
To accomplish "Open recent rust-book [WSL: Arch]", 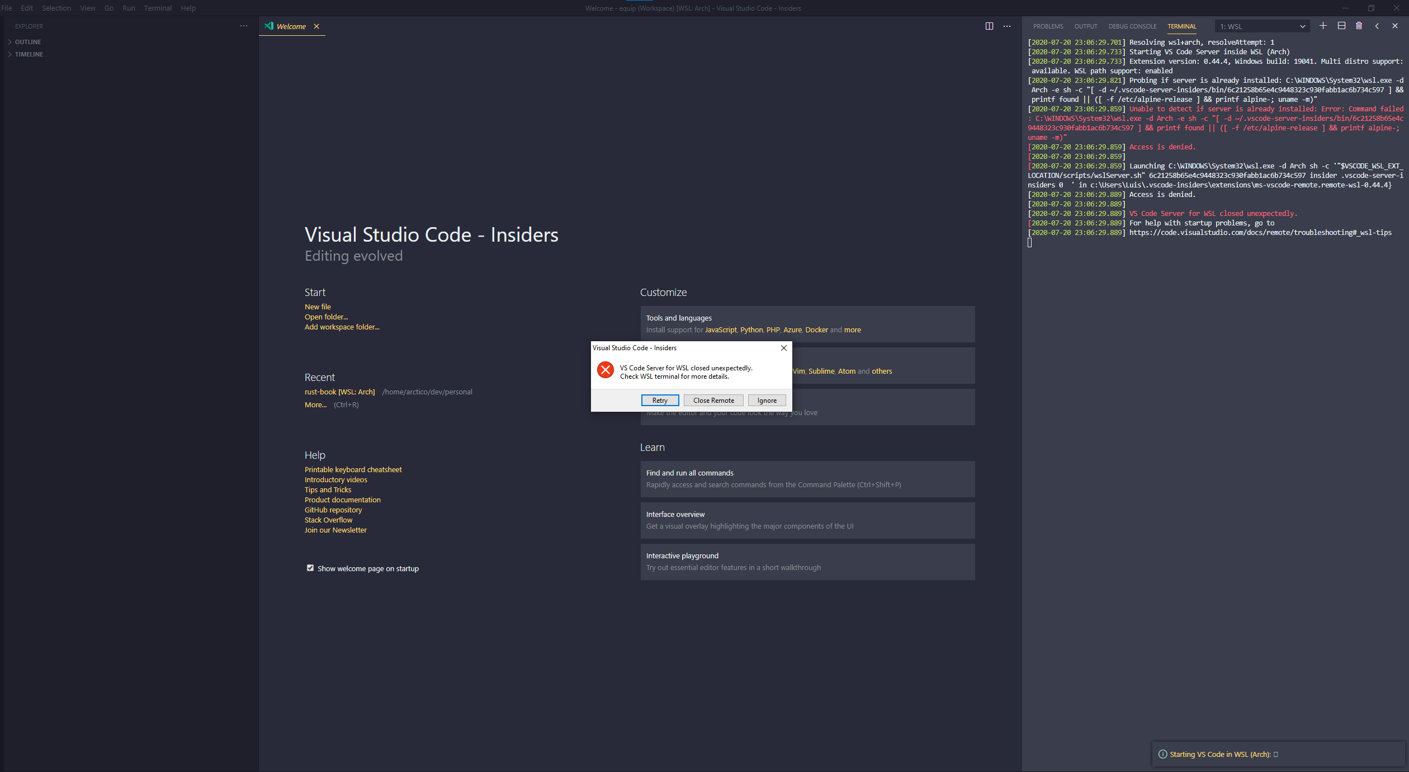I will pos(339,392).
